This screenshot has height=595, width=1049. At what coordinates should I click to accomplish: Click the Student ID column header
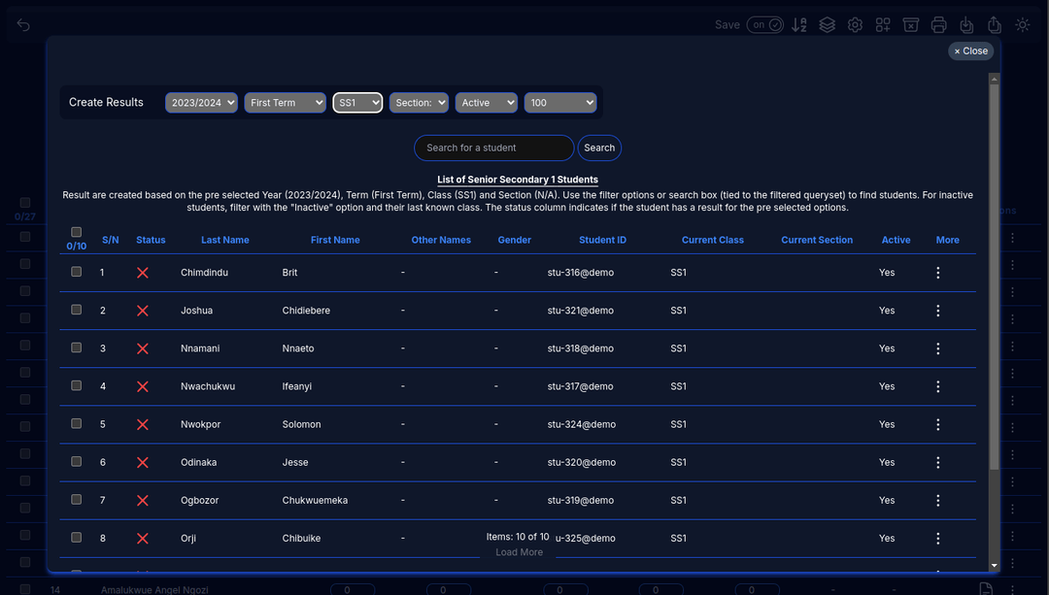602,240
